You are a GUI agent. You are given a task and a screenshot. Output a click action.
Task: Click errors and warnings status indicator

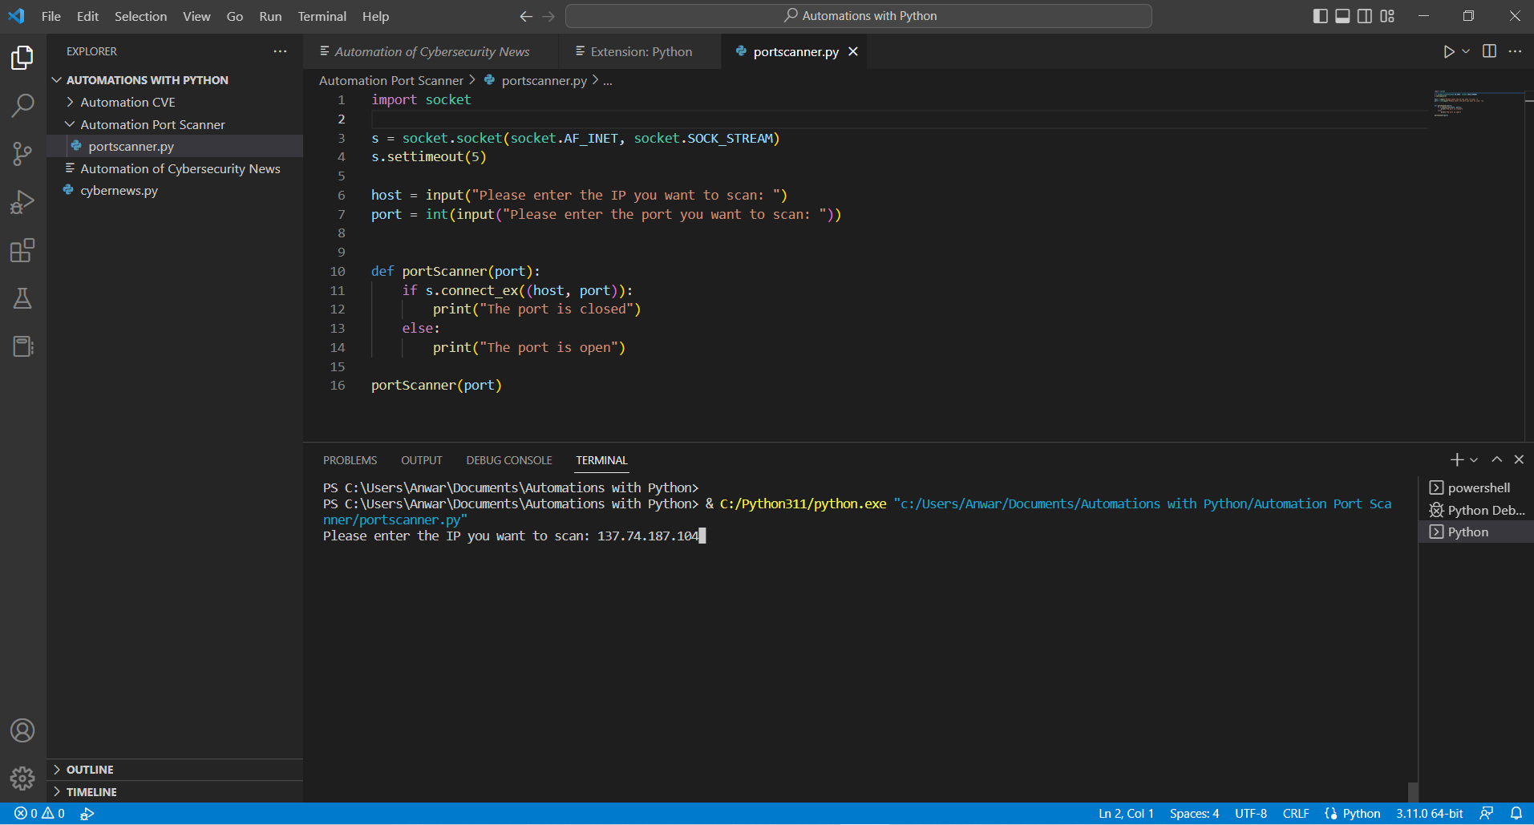pos(40,813)
